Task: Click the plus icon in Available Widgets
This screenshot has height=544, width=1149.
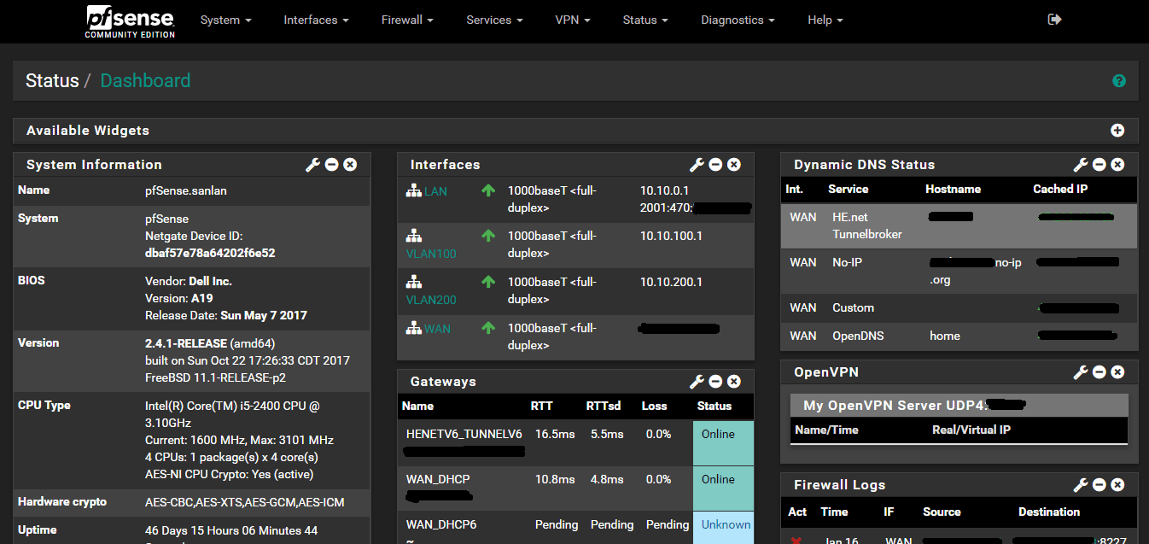Action: (x=1117, y=131)
